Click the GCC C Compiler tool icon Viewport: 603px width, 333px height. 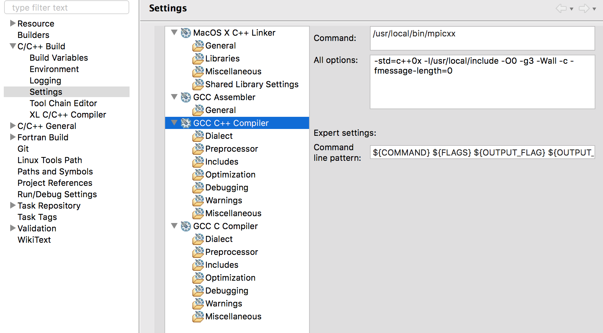point(186,226)
